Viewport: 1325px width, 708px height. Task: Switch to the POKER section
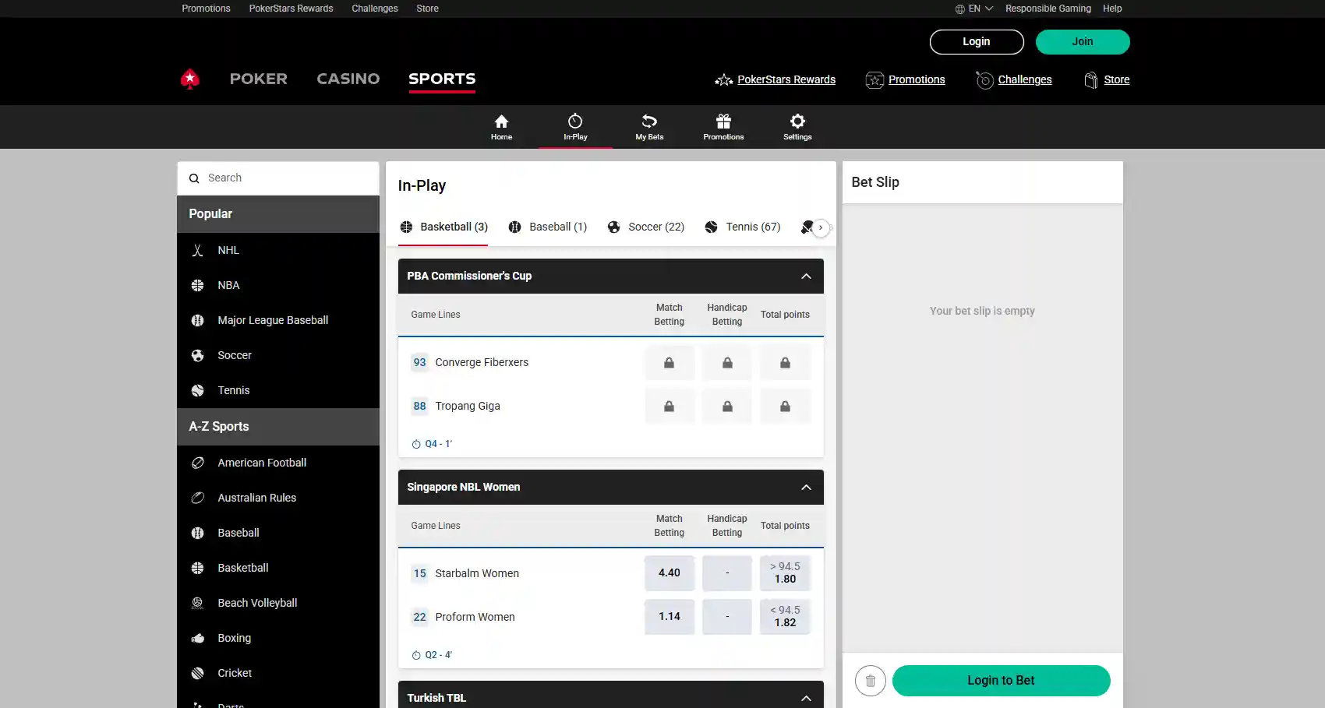pyautogui.click(x=259, y=79)
